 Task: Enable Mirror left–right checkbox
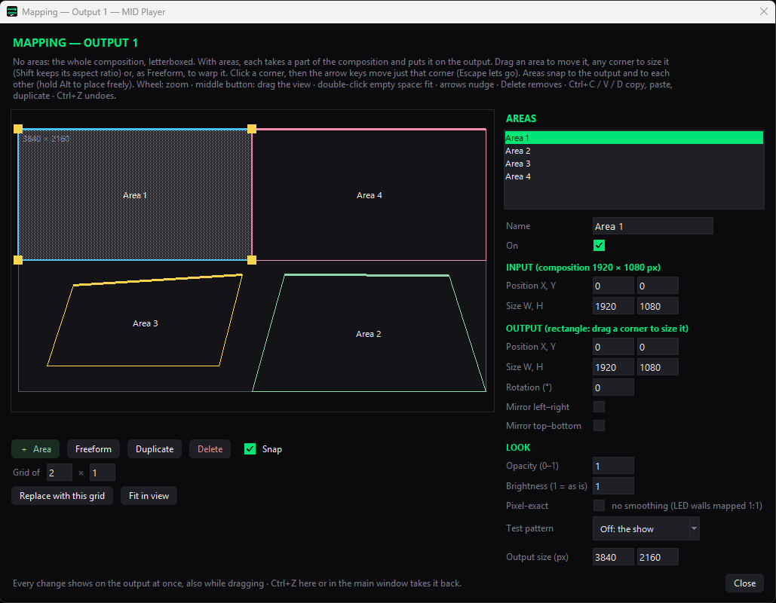point(599,406)
